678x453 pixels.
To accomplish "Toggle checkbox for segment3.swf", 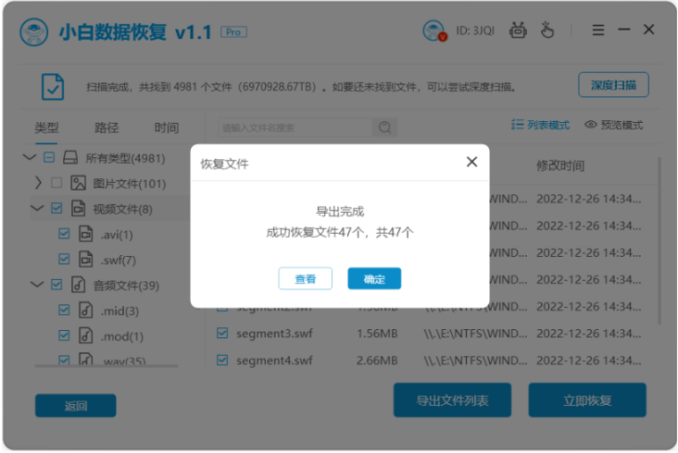I will [222, 333].
